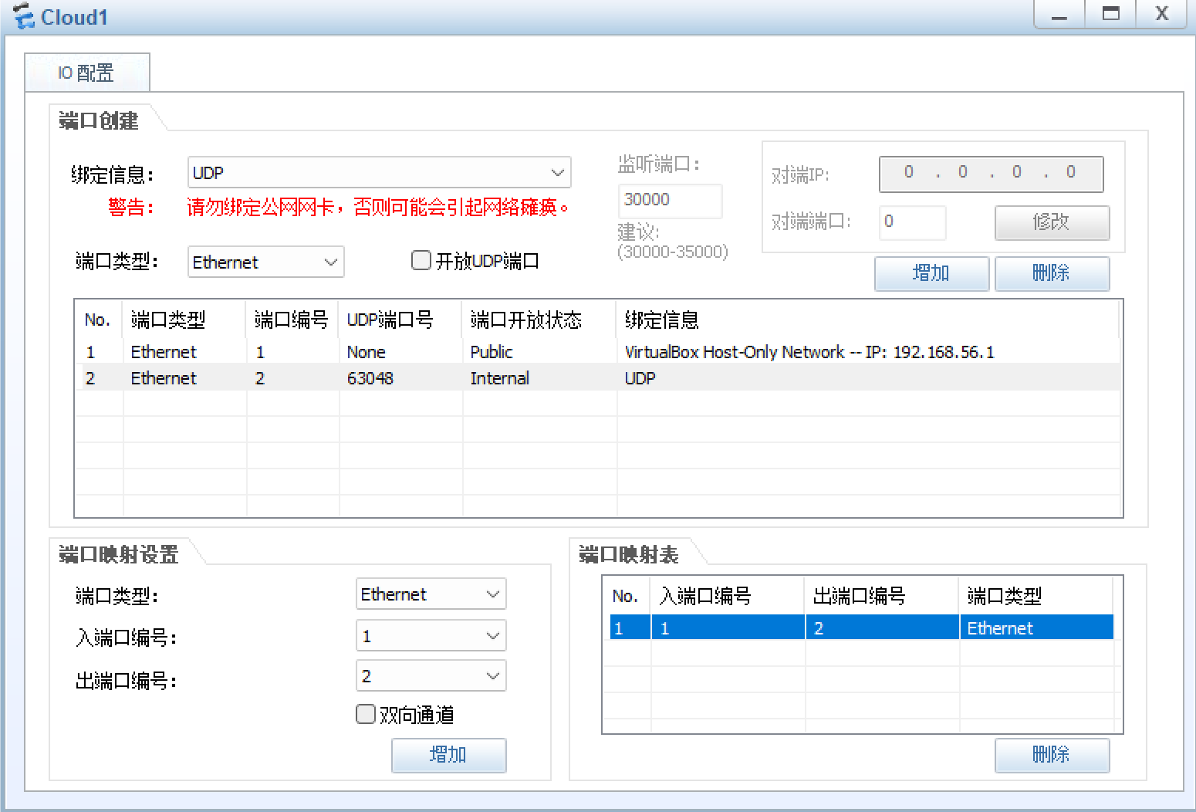Image resolution: width=1196 pixels, height=812 pixels.
Task: Enable the 开放UDP端口 checkbox
Action: (x=421, y=261)
